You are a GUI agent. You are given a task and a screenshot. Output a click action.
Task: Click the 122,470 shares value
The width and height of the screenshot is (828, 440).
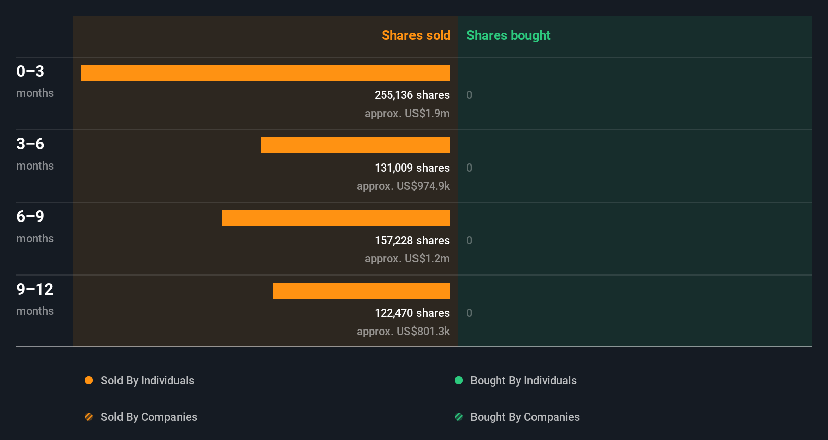tap(412, 313)
